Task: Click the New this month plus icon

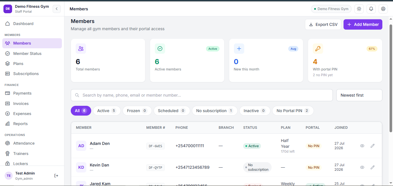Action: coord(239,49)
